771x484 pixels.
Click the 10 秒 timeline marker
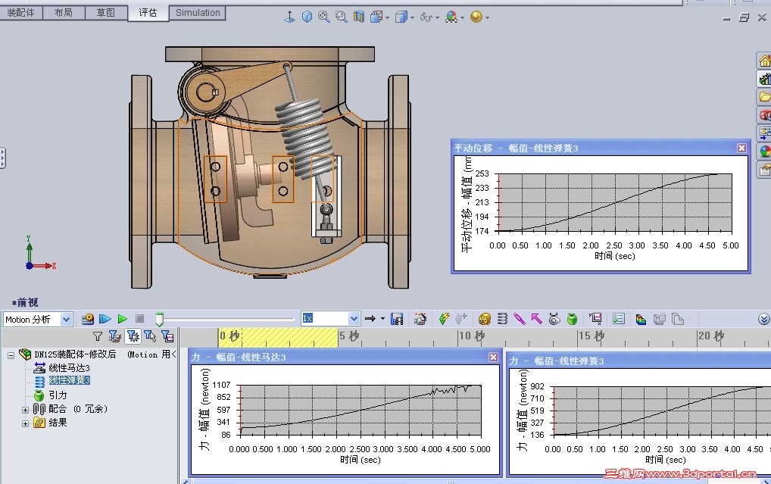point(471,336)
